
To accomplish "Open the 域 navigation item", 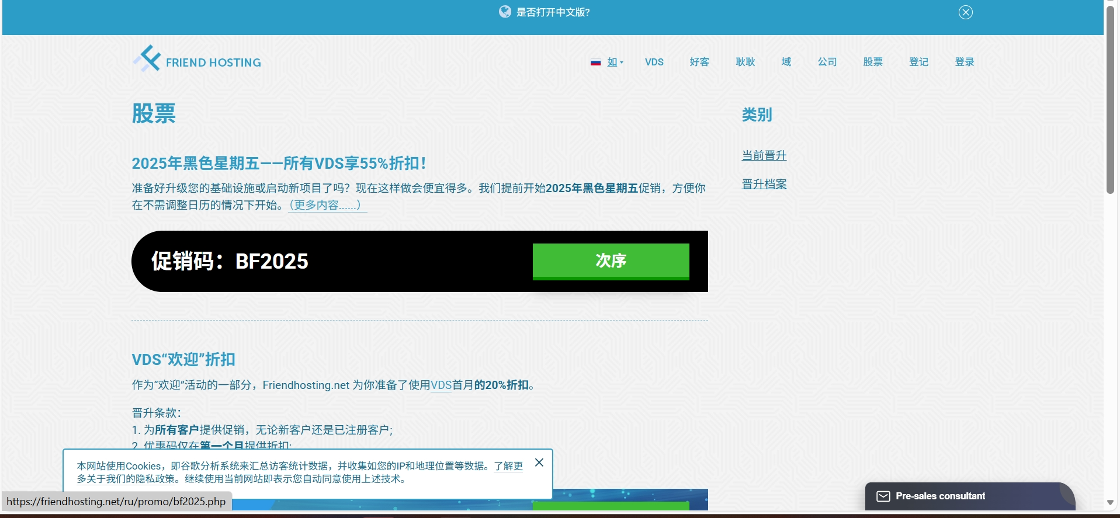I will (786, 62).
